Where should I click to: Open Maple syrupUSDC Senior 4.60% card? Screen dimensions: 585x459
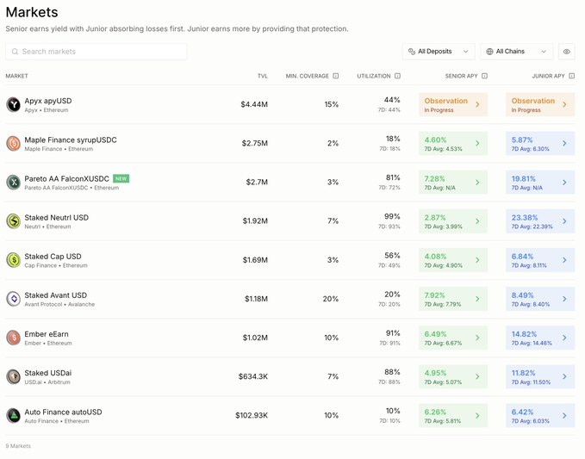click(x=453, y=144)
